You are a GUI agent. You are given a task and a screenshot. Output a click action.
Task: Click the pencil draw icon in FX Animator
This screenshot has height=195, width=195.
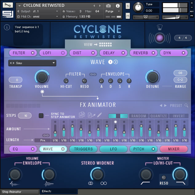[100, 115]
